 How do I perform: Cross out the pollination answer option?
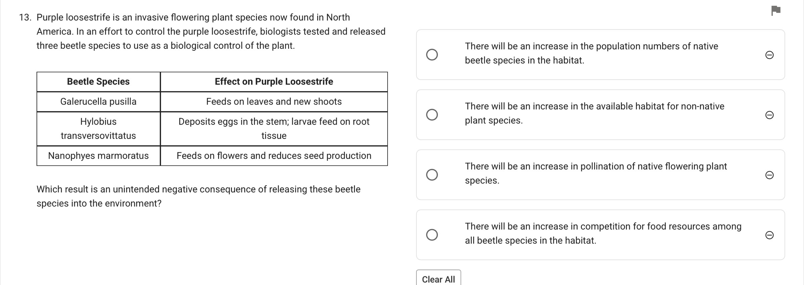click(769, 175)
